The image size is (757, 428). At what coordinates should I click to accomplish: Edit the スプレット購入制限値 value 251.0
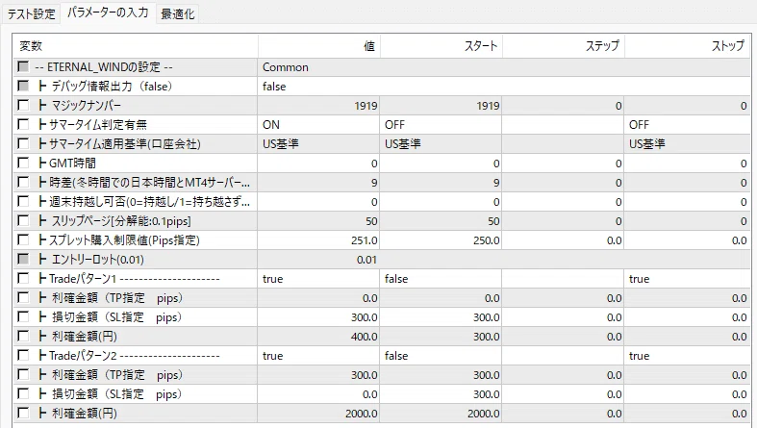pos(318,240)
